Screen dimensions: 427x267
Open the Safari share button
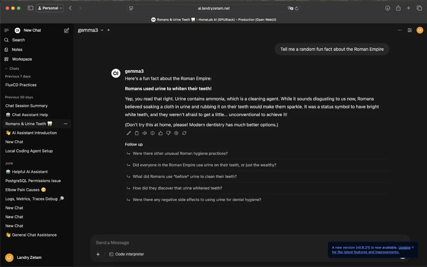399,8
